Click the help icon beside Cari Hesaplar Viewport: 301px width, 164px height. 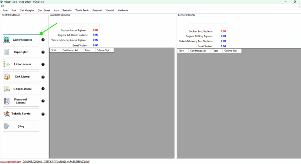[x=43, y=40]
